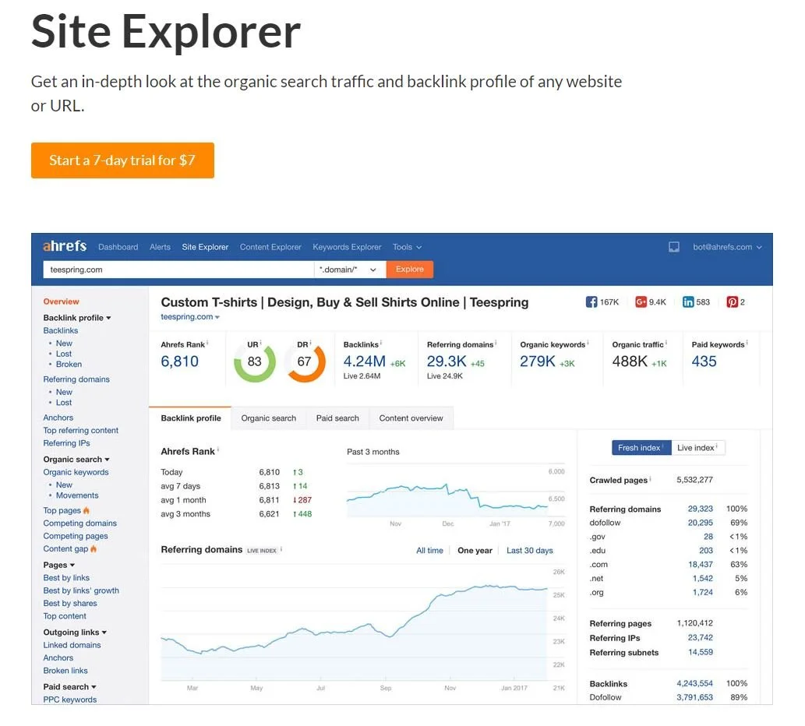This screenshot has width=805, height=726.
Task: Open Movements under Organic keywords
Action: click(77, 495)
